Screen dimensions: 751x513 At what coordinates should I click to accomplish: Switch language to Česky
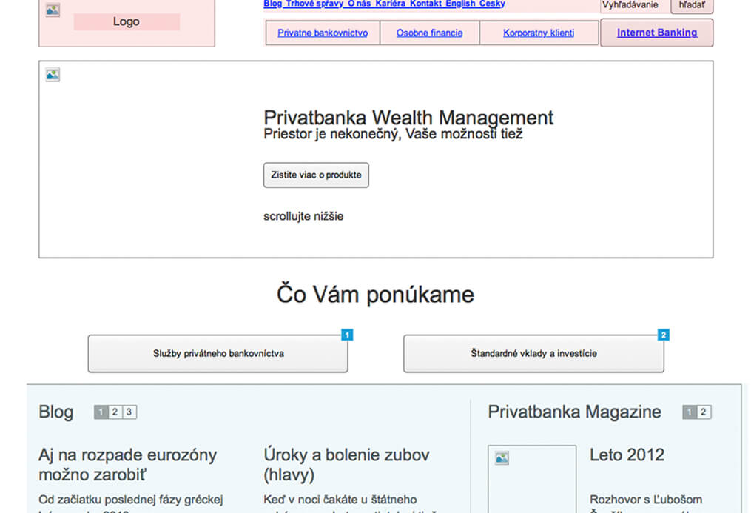coord(492,4)
